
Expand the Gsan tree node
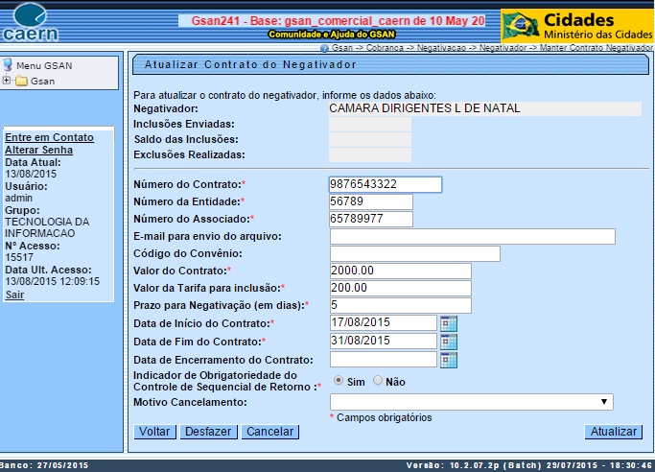tap(7, 81)
